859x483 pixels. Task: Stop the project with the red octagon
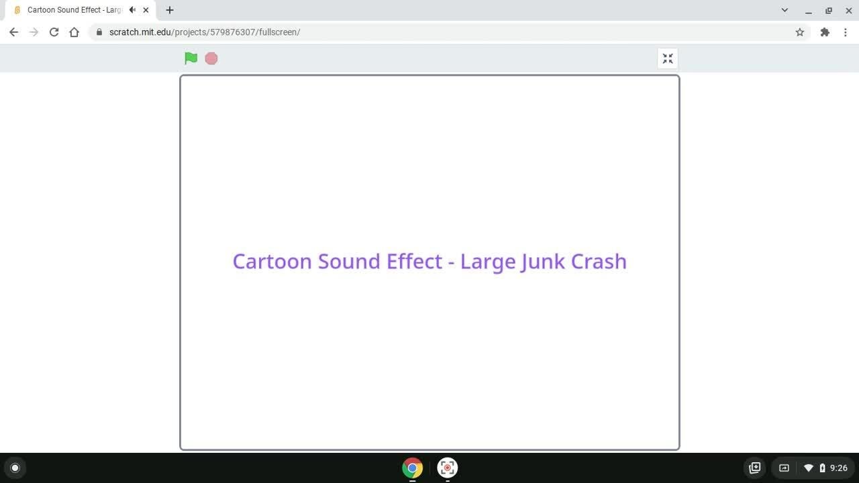(211, 58)
